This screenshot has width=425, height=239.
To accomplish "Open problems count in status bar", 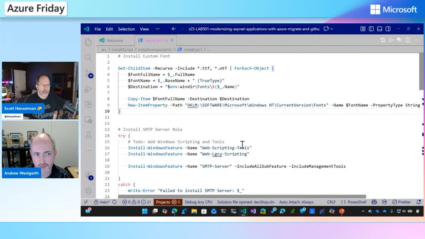I will (x=137, y=202).
